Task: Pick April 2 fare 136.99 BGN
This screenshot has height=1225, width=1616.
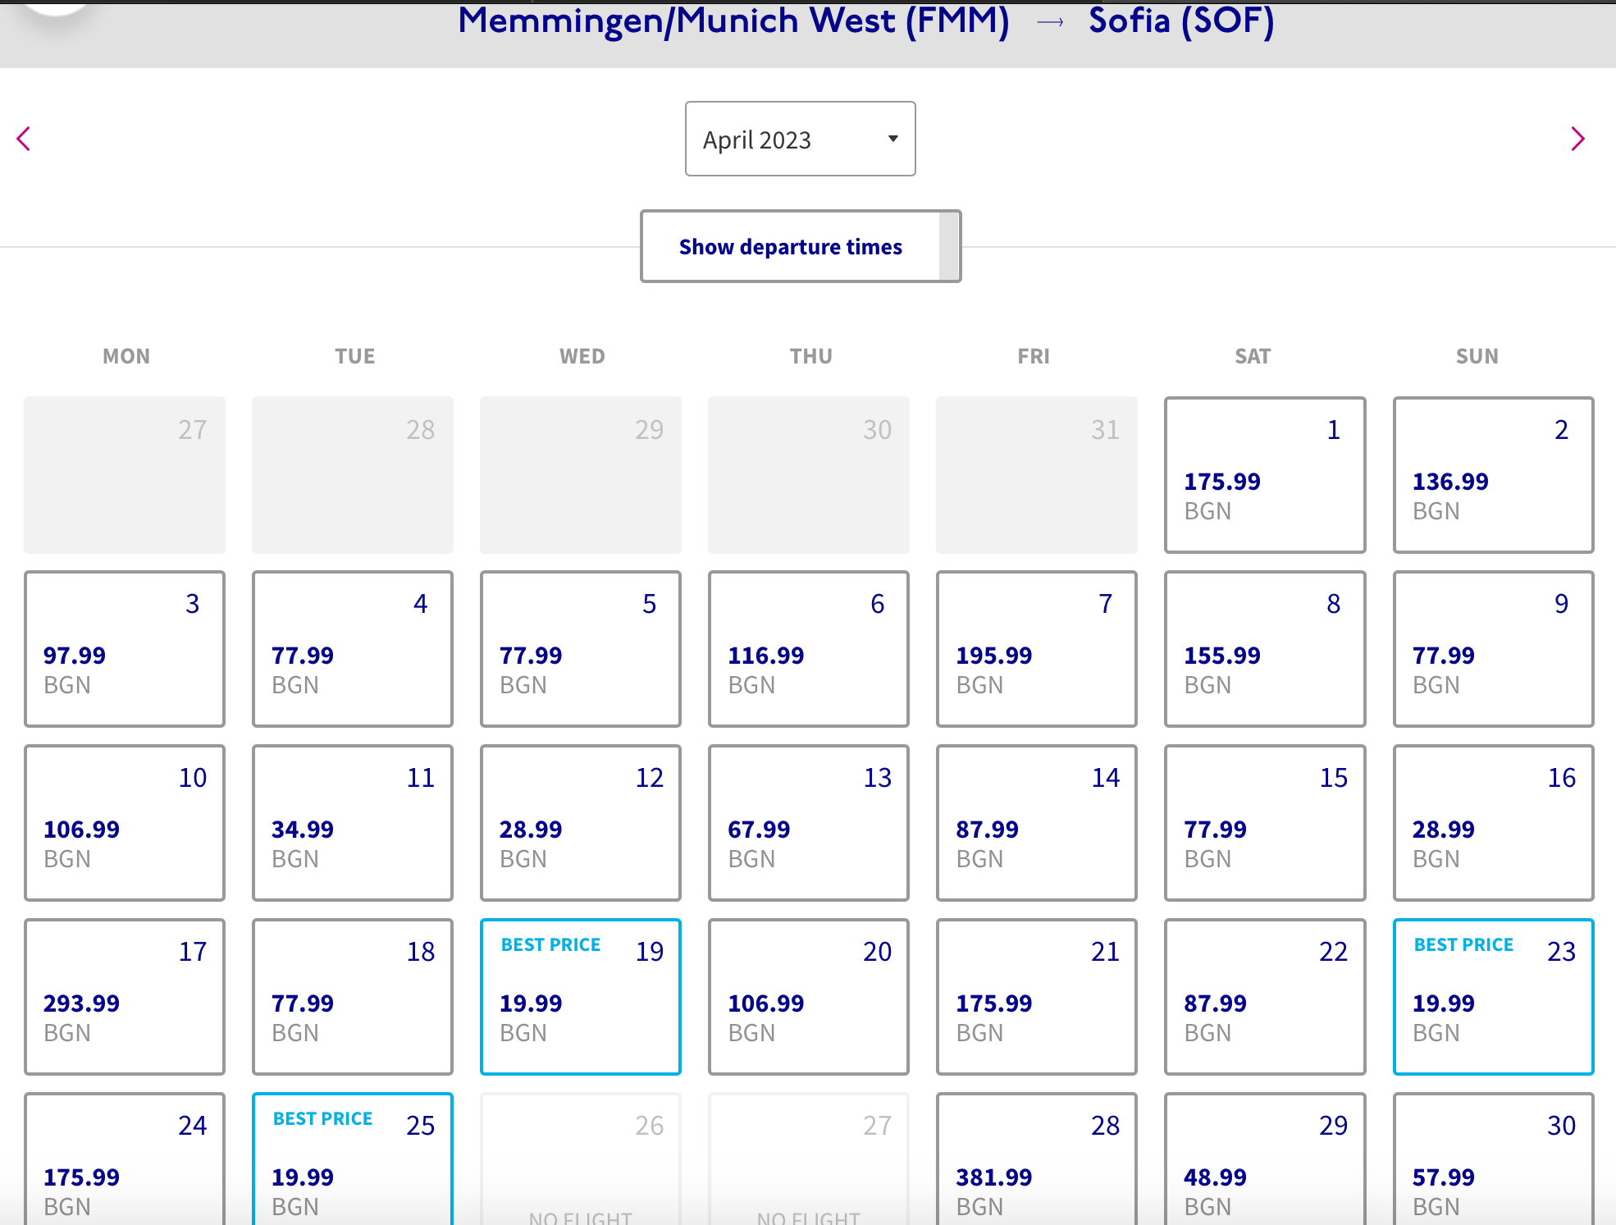Action: click(1492, 476)
